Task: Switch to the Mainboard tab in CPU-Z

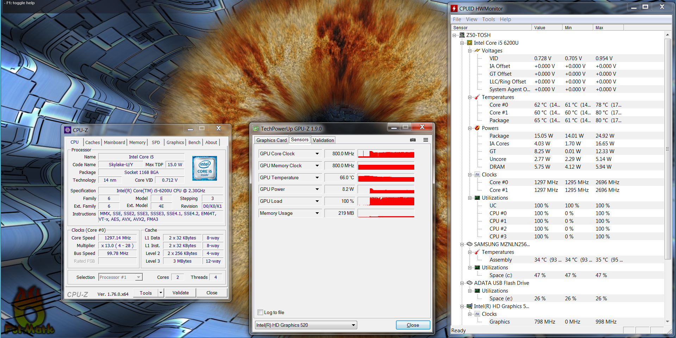Action: 114,142
